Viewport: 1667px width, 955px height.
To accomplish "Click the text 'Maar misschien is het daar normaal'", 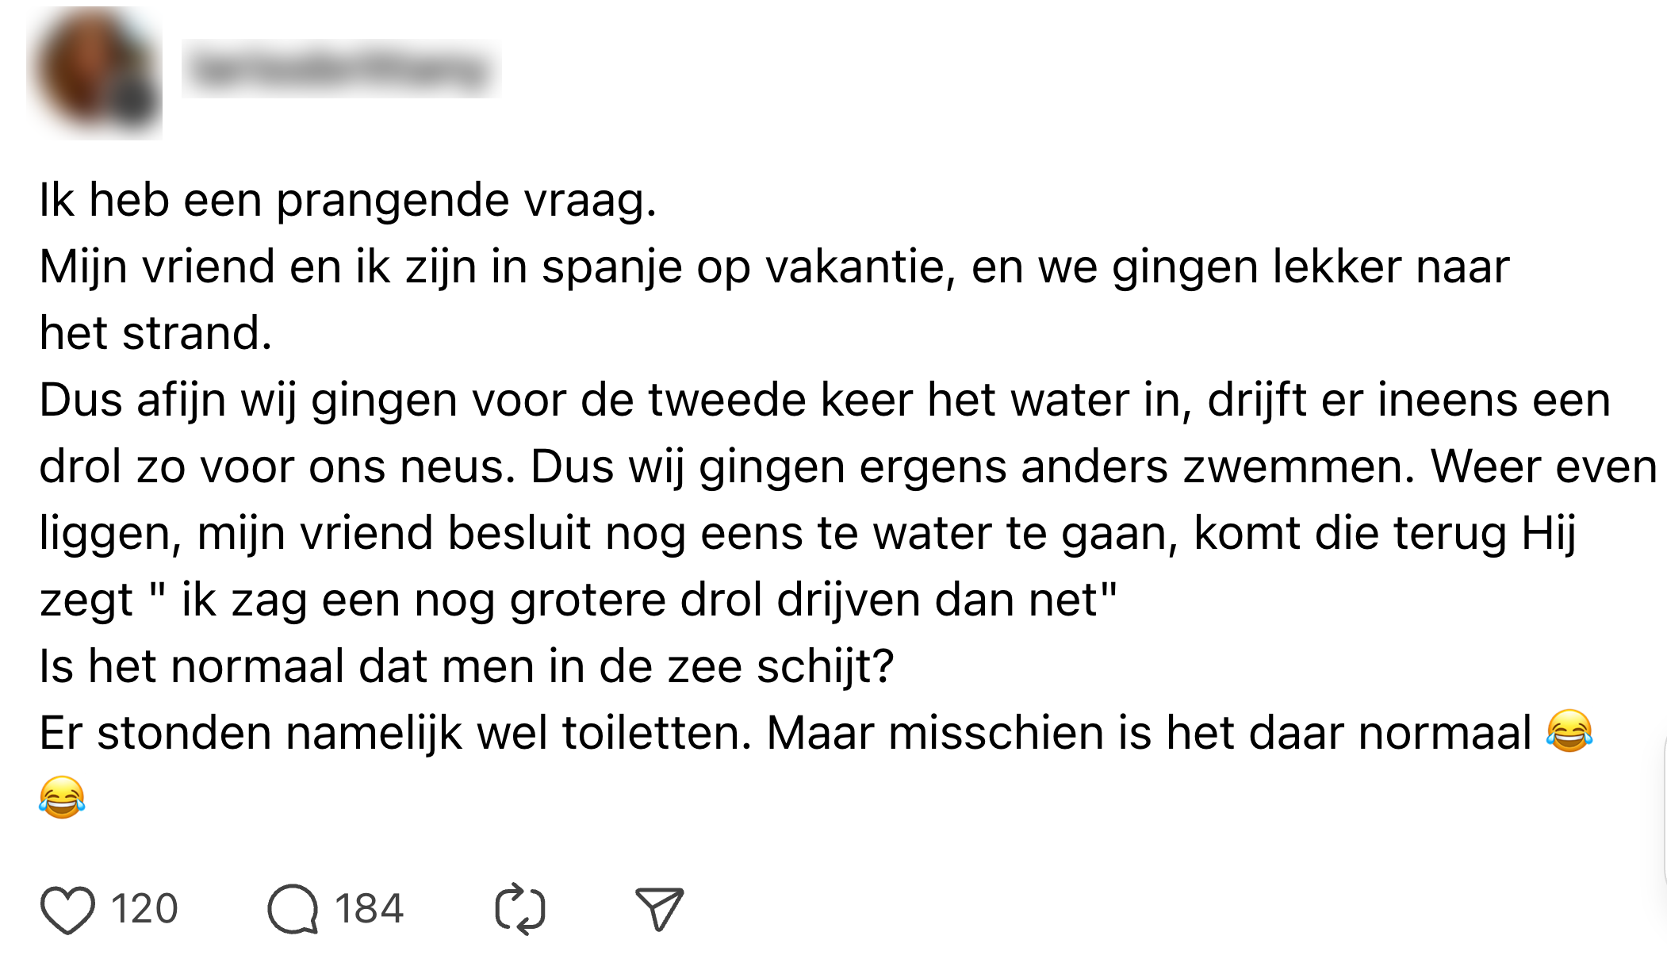I will point(1148,733).
